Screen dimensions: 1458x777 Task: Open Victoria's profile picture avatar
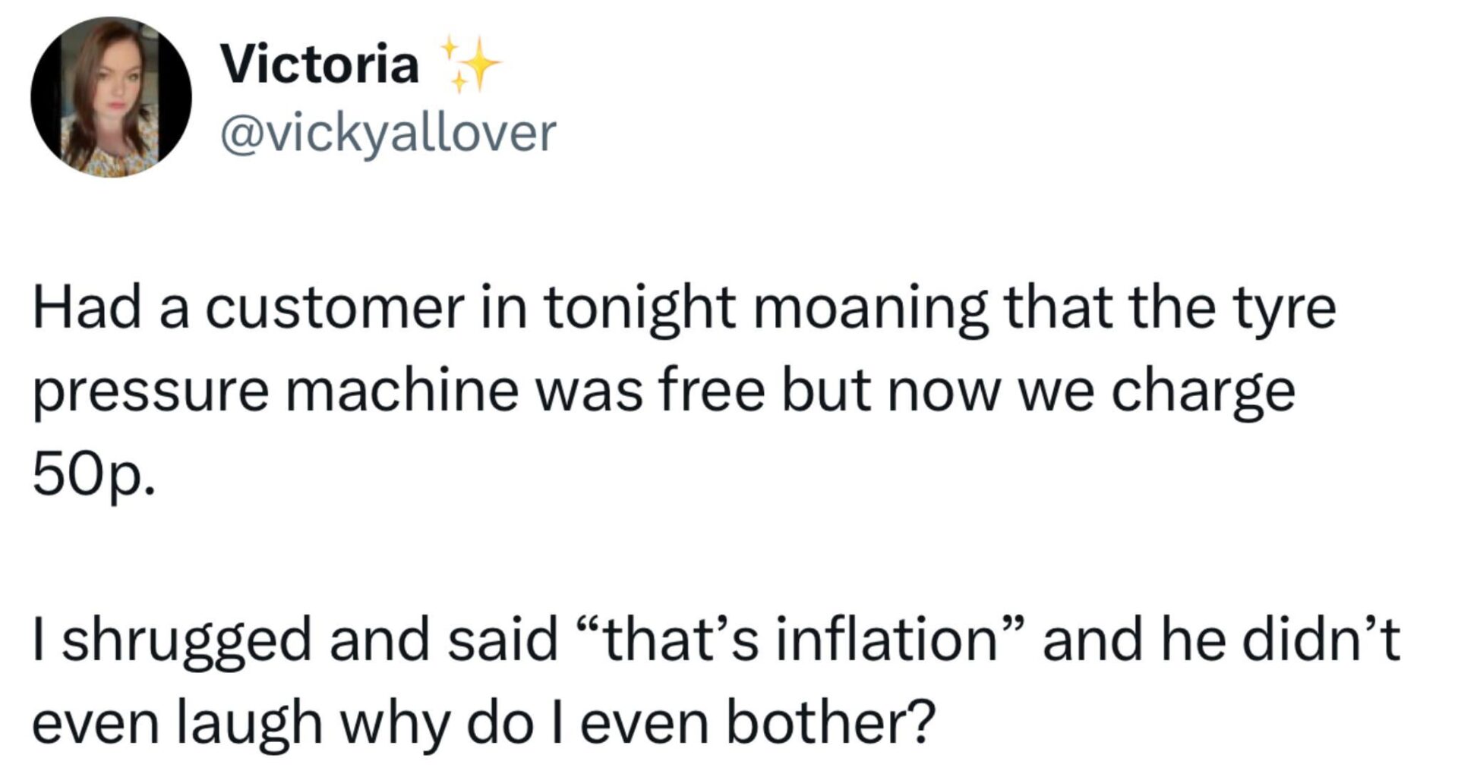pos(111,97)
